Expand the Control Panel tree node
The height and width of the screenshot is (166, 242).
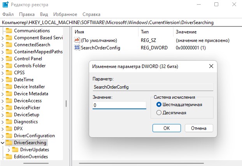3,59
